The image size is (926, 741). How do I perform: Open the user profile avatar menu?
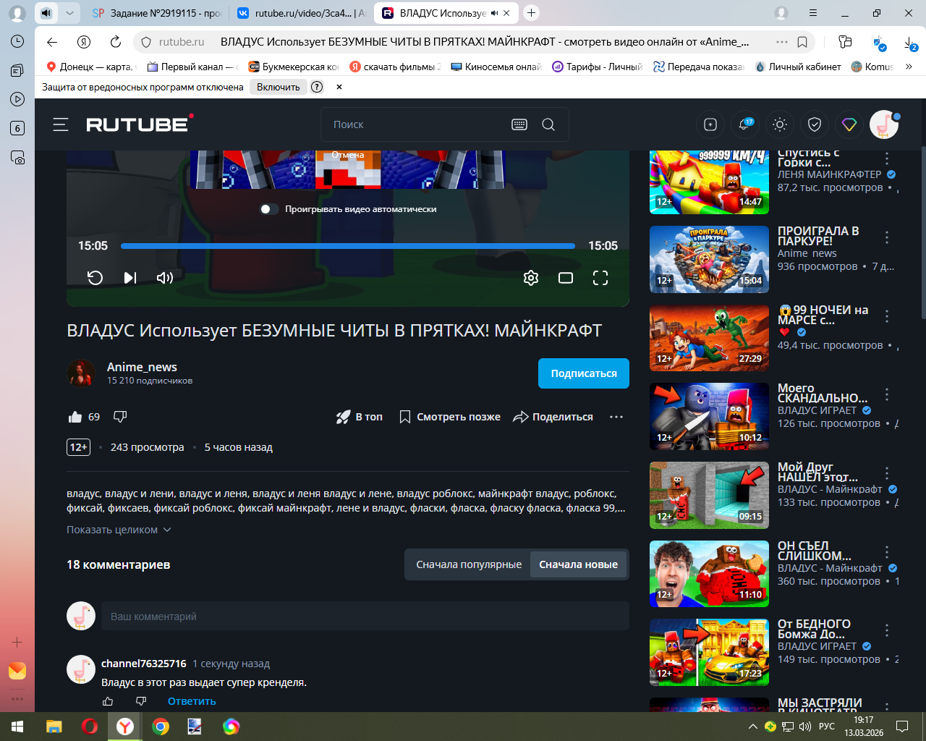[884, 124]
